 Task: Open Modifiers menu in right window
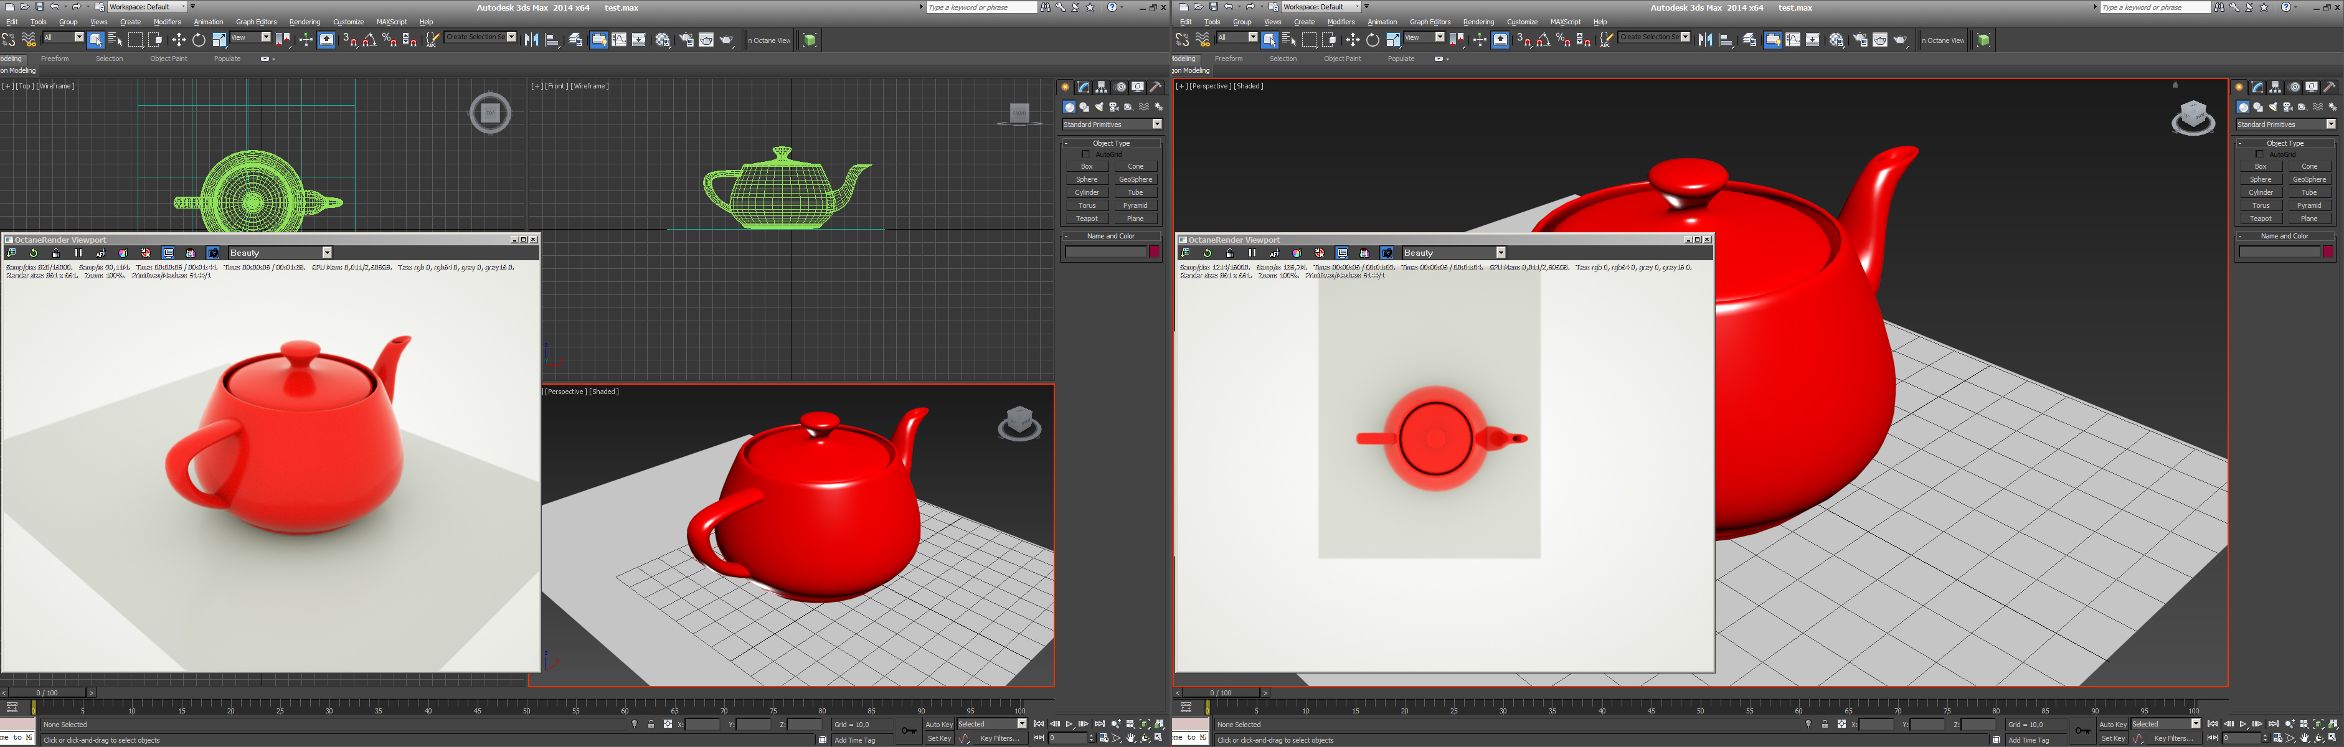[1340, 22]
